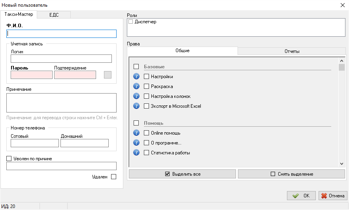Check the Уволен по причине checkbox
Viewport: 349px width, 210px height.
9,159
